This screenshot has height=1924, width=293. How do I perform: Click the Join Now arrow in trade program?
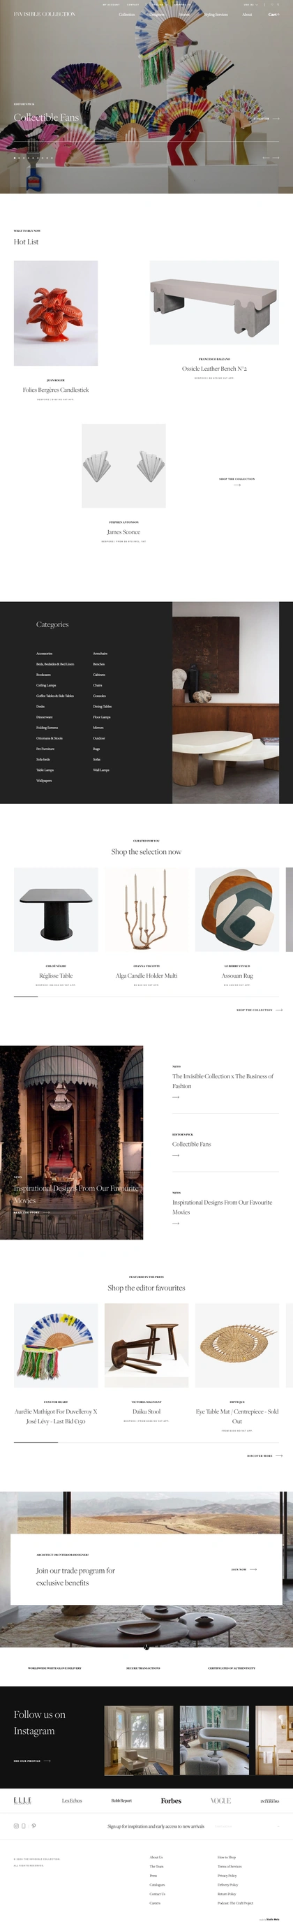click(x=253, y=1569)
